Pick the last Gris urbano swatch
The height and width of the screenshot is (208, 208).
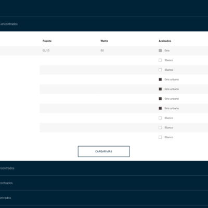click(x=160, y=108)
